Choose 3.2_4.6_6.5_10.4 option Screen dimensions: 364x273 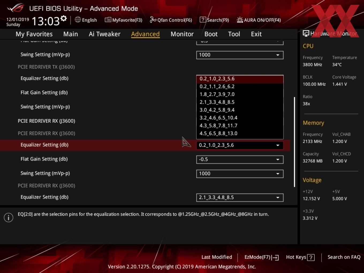240,117
